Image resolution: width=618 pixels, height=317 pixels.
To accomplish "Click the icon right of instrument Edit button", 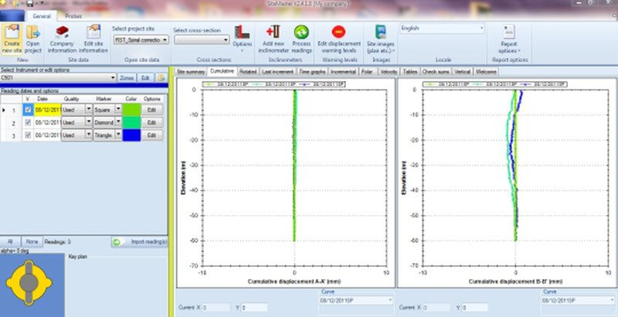I will click(x=161, y=77).
